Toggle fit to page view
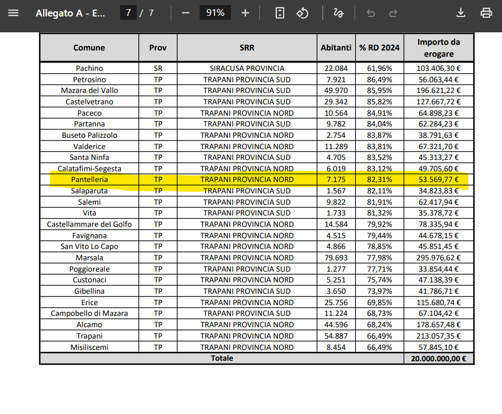502x414 pixels. [x=280, y=13]
